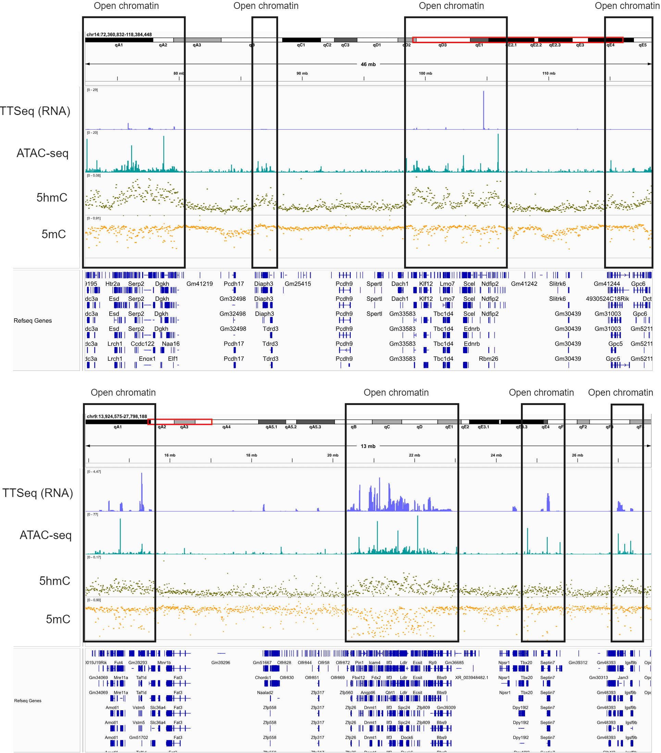Image resolution: width=661 pixels, height=753 pixels.
Task: Select cytoband label qA5.1
Action: point(271,427)
